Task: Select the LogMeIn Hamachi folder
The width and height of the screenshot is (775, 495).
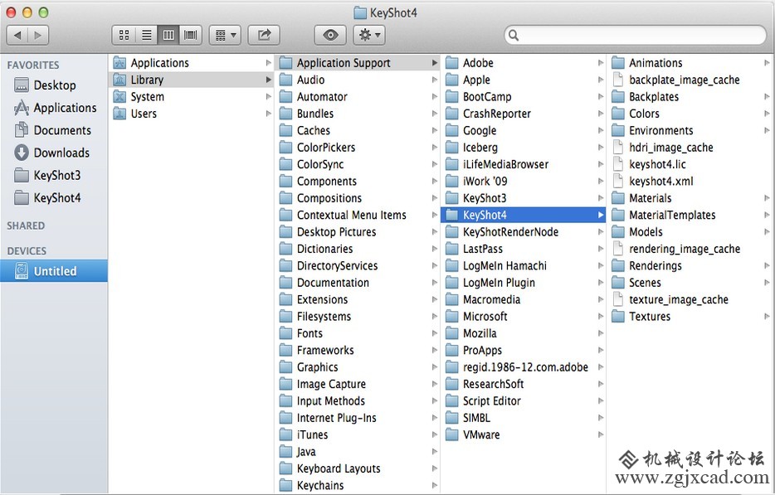Action: pyautogui.click(x=524, y=265)
